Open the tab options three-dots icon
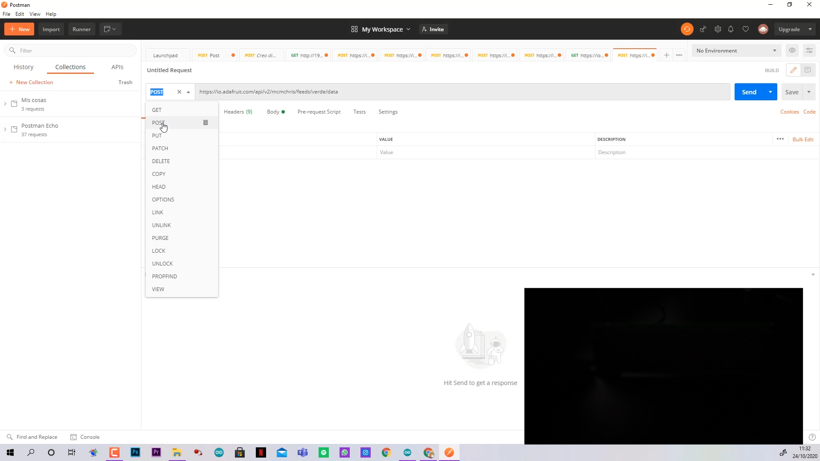820x461 pixels. point(679,55)
